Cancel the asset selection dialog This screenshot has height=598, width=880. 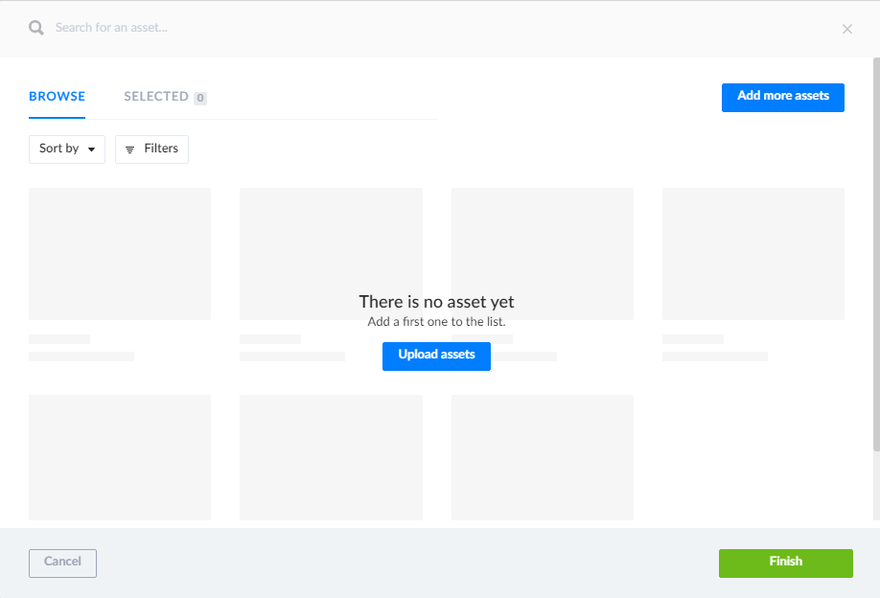pyautogui.click(x=62, y=563)
